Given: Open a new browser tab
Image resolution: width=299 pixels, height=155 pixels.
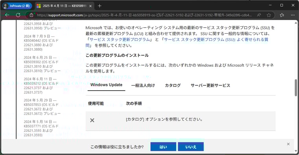Looking at the screenshot, I should click(x=100, y=6).
